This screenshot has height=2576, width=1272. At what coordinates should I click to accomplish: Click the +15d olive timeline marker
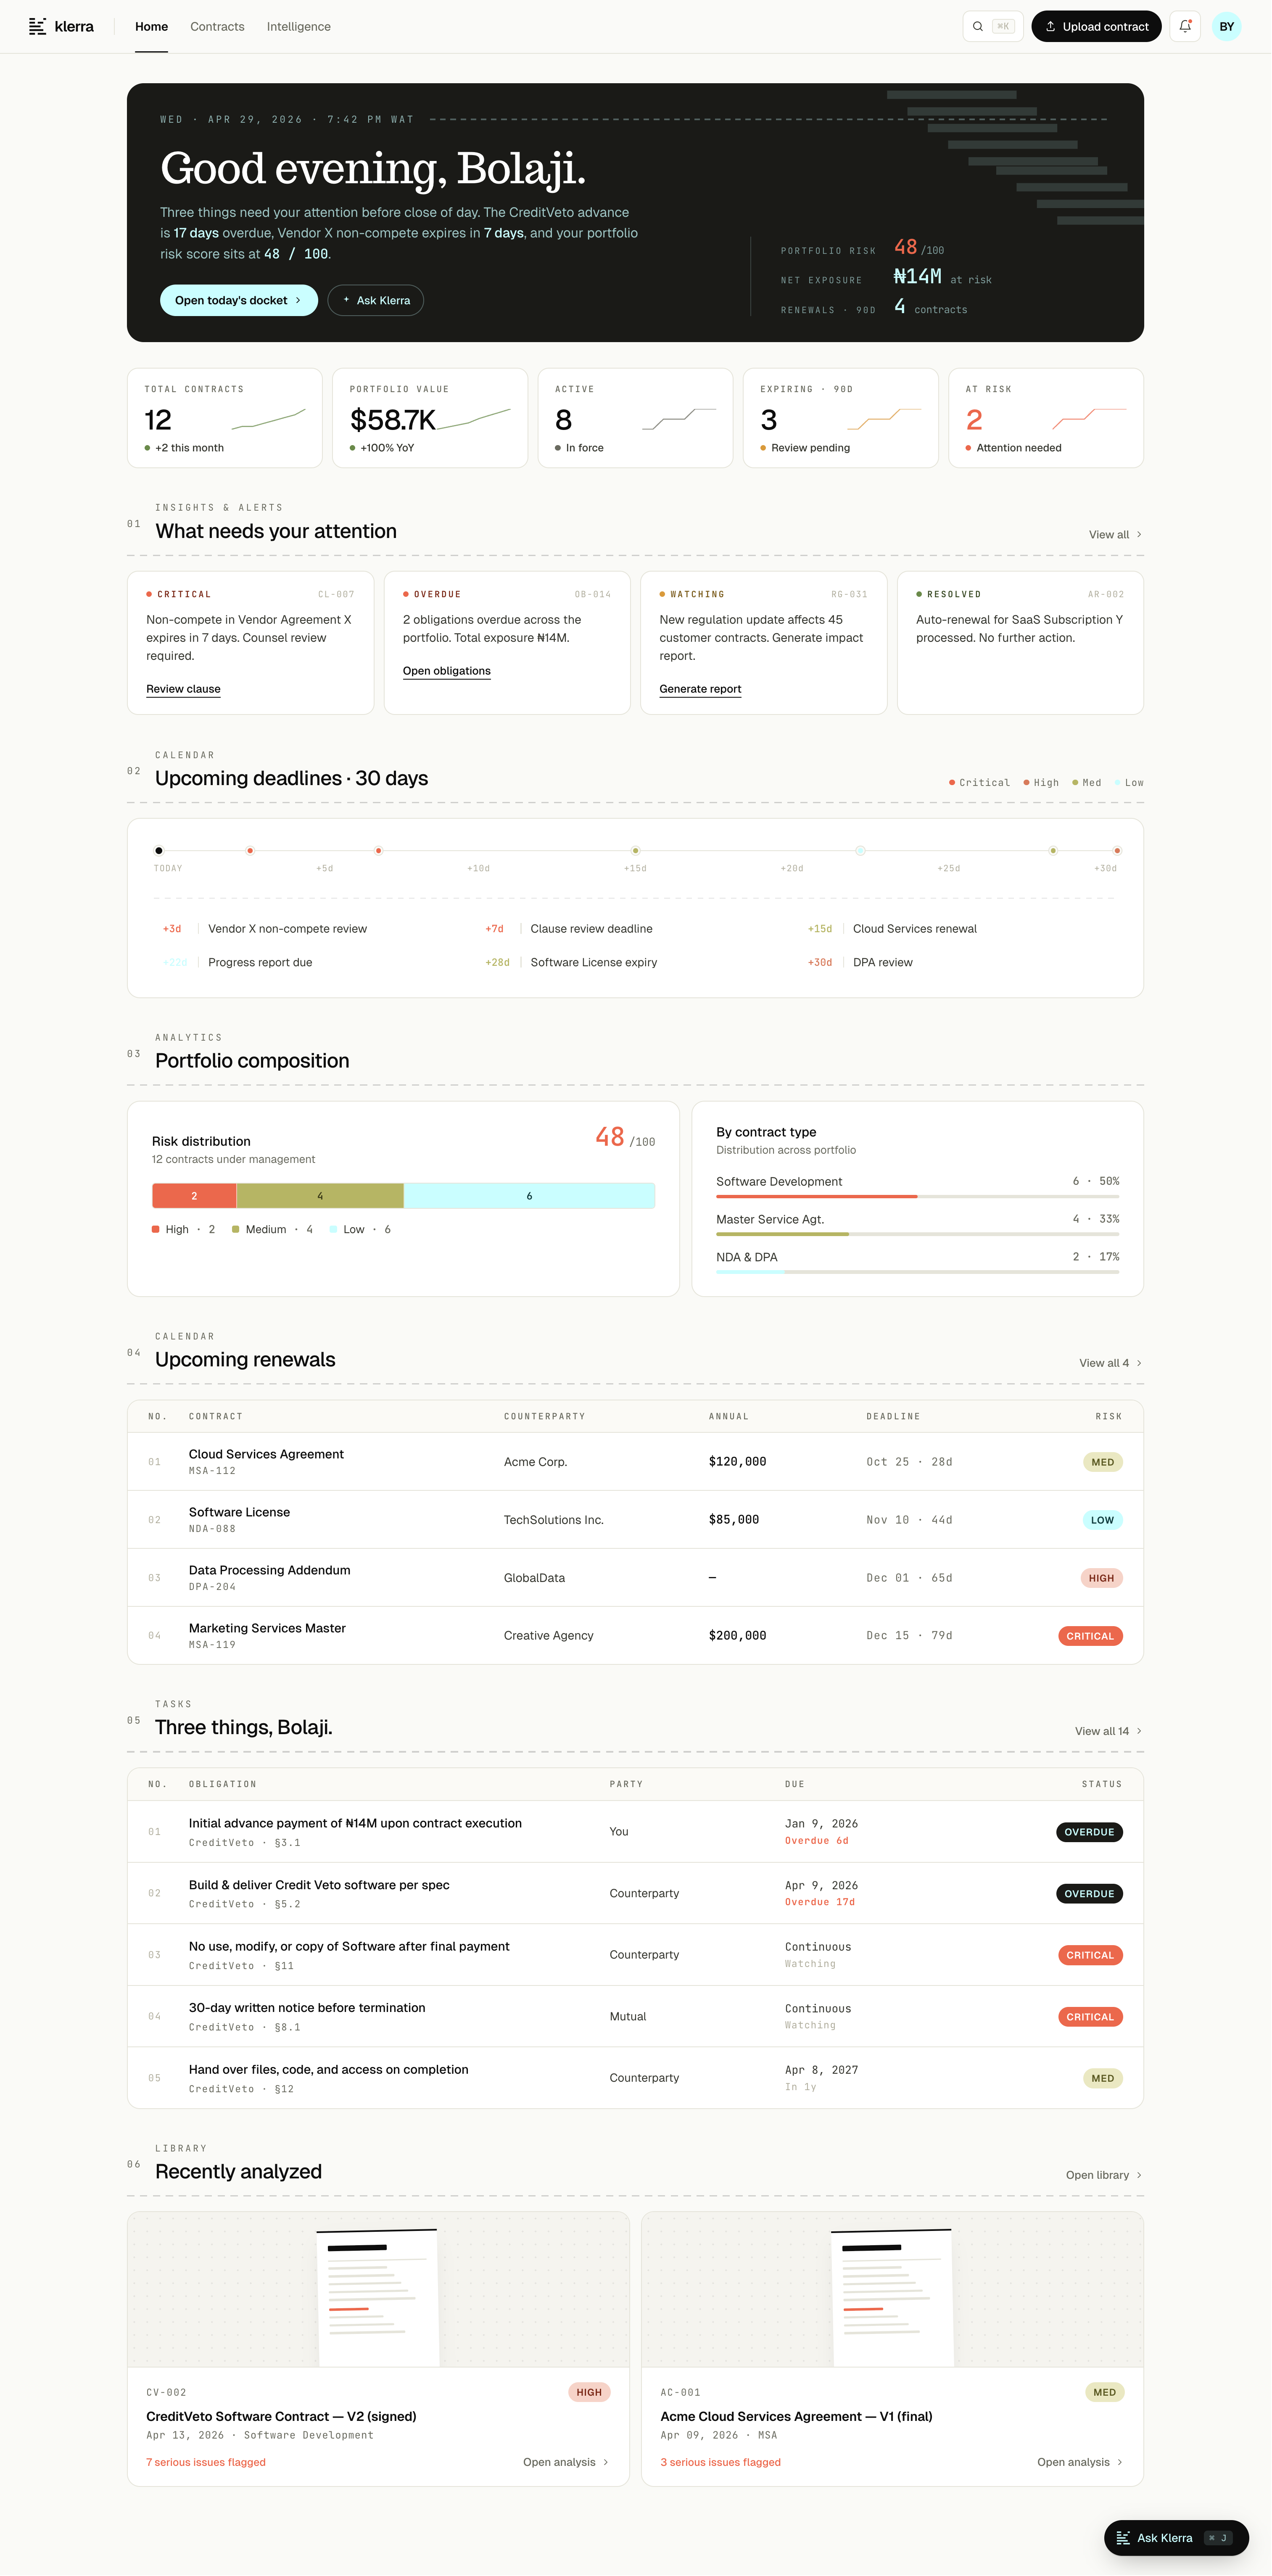click(635, 851)
